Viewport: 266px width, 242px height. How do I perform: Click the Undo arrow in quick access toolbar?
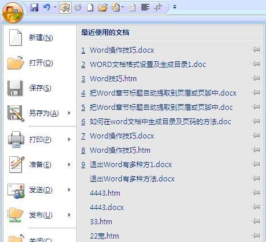46,7
